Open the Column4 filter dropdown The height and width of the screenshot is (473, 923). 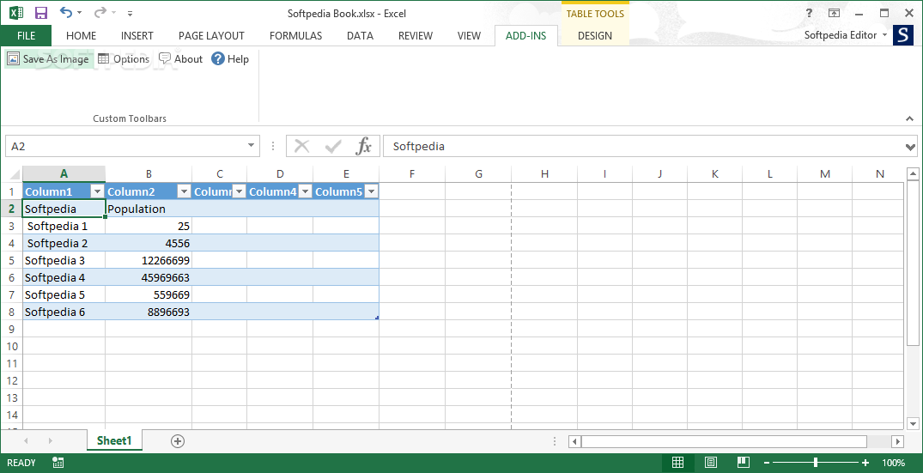[305, 191]
